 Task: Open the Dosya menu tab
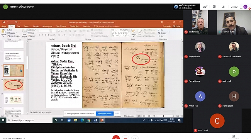[4, 26]
